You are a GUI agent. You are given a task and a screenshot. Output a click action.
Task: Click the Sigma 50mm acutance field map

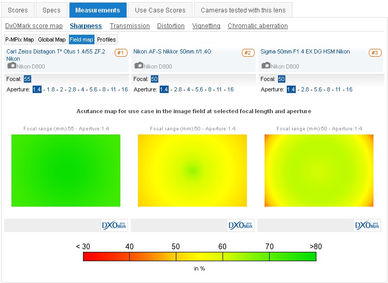(x=319, y=170)
